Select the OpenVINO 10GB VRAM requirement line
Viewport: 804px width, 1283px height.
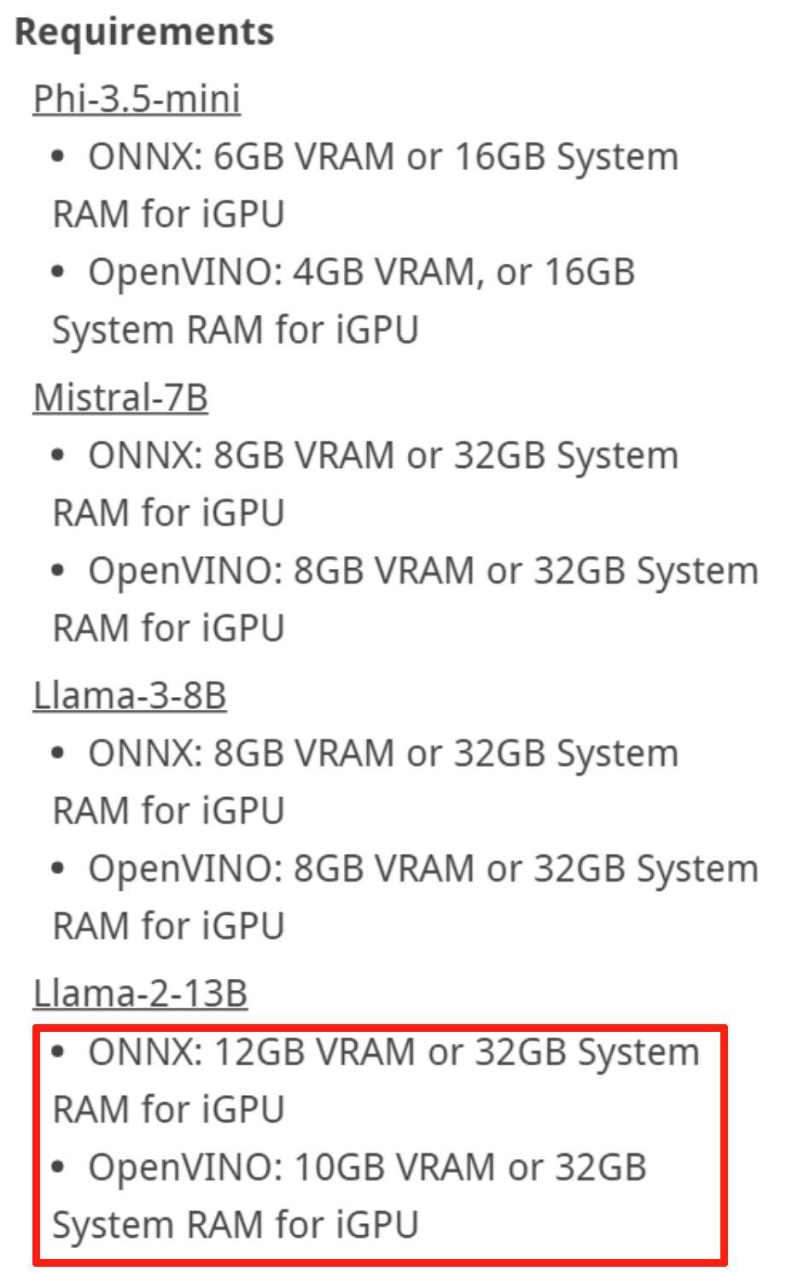coord(367,1168)
